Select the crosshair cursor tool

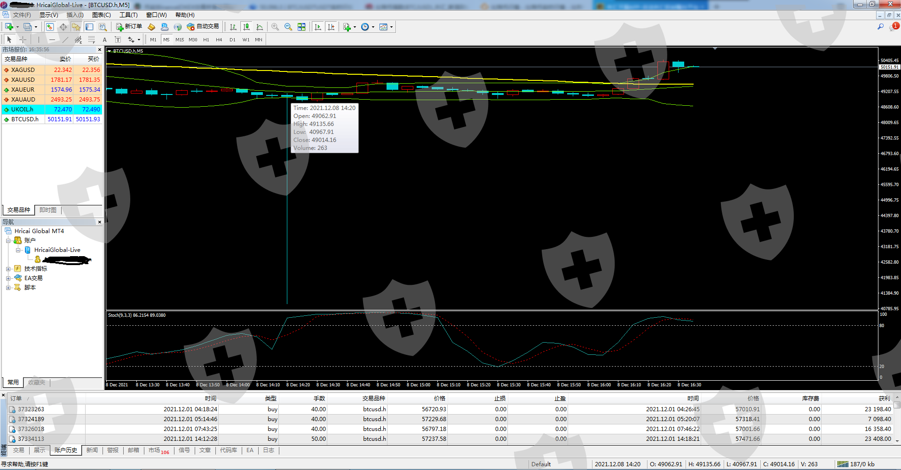pos(23,40)
